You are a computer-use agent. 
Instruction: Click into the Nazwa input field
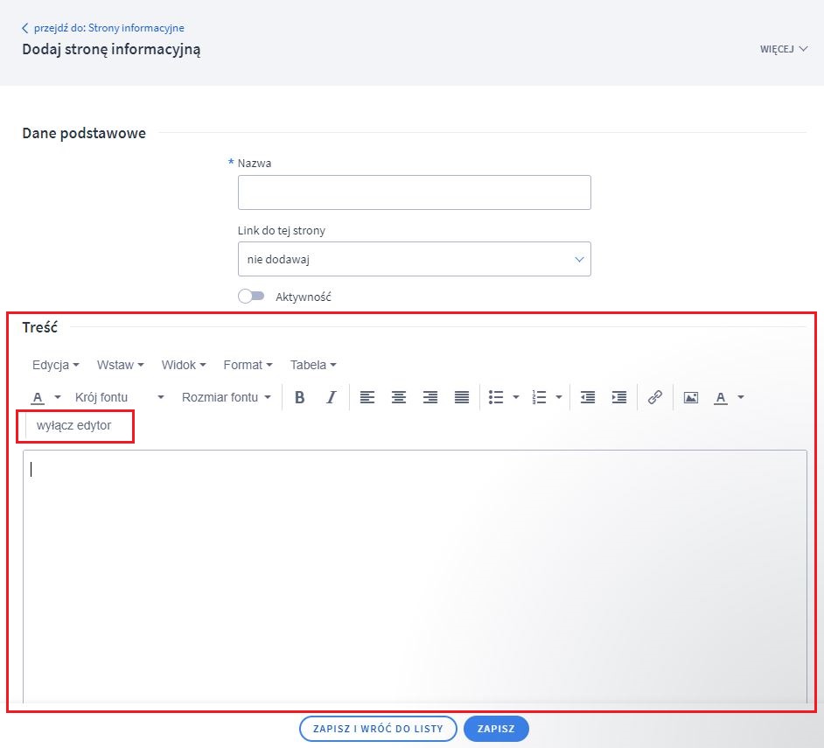[414, 192]
